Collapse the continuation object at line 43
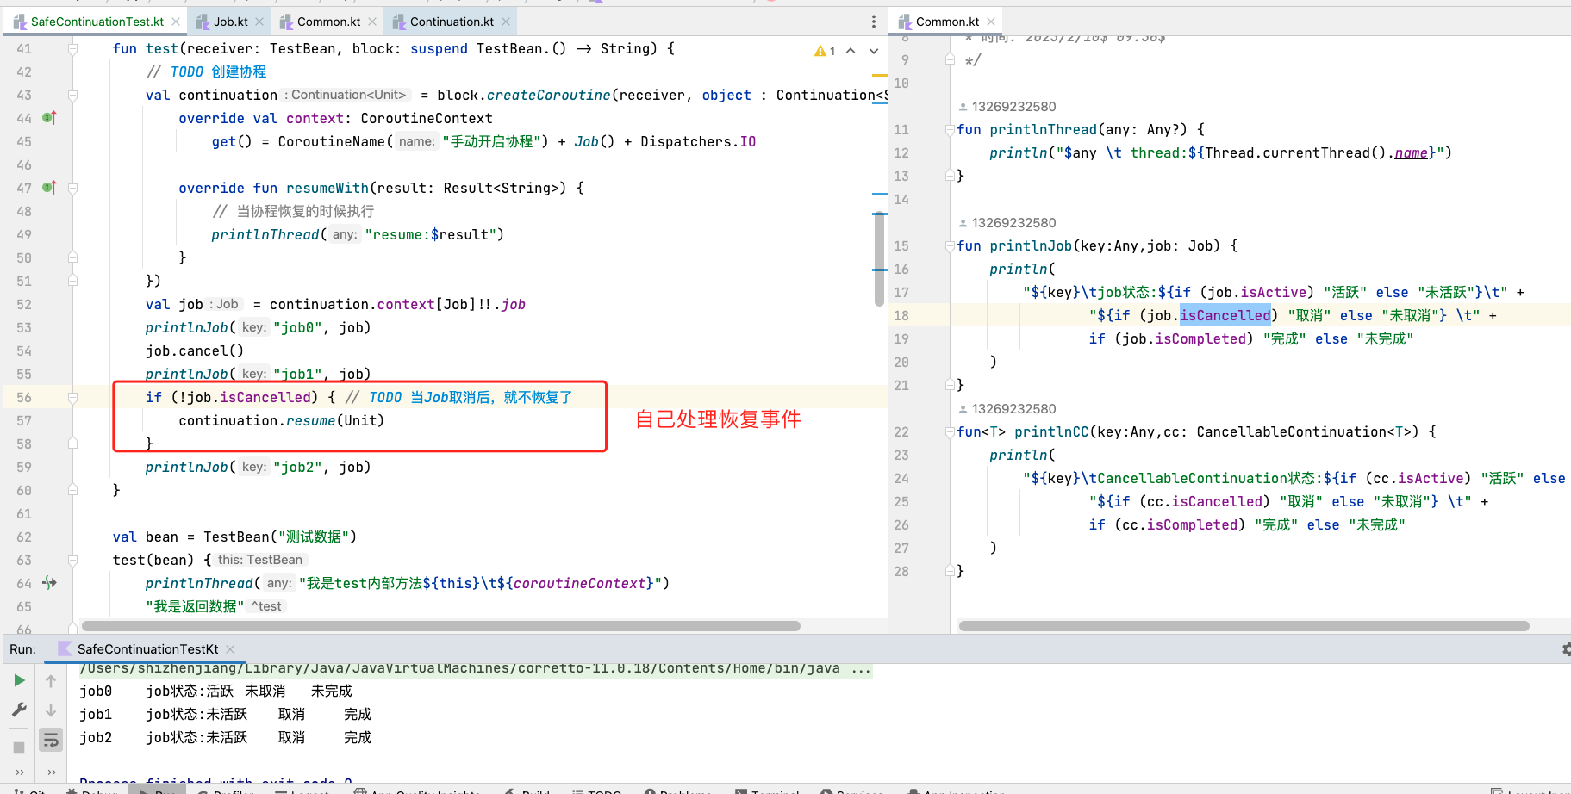Image resolution: width=1571 pixels, height=794 pixels. coord(72,96)
